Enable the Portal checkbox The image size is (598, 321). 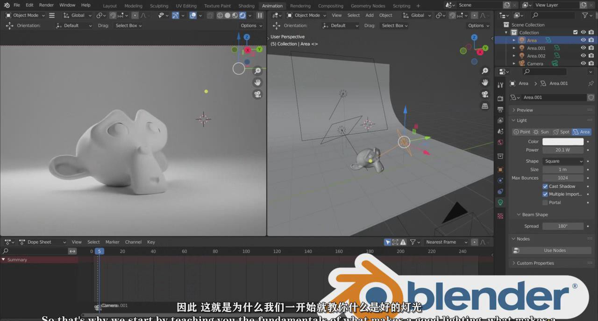coord(545,202)
